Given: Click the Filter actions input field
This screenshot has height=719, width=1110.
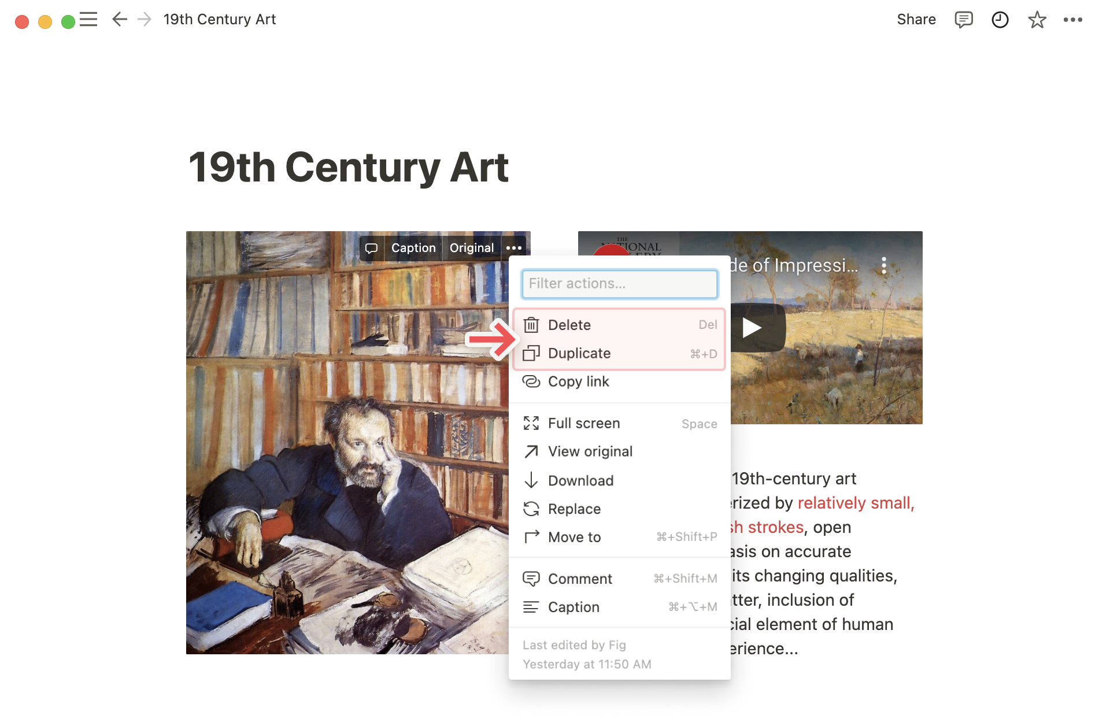Looking at the screenshot, I should [618, 283].
